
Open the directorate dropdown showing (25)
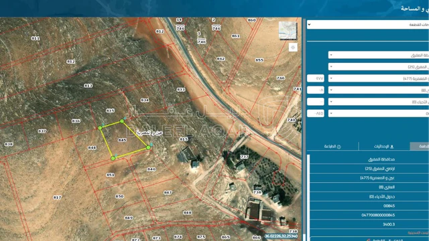coord(378,67)
